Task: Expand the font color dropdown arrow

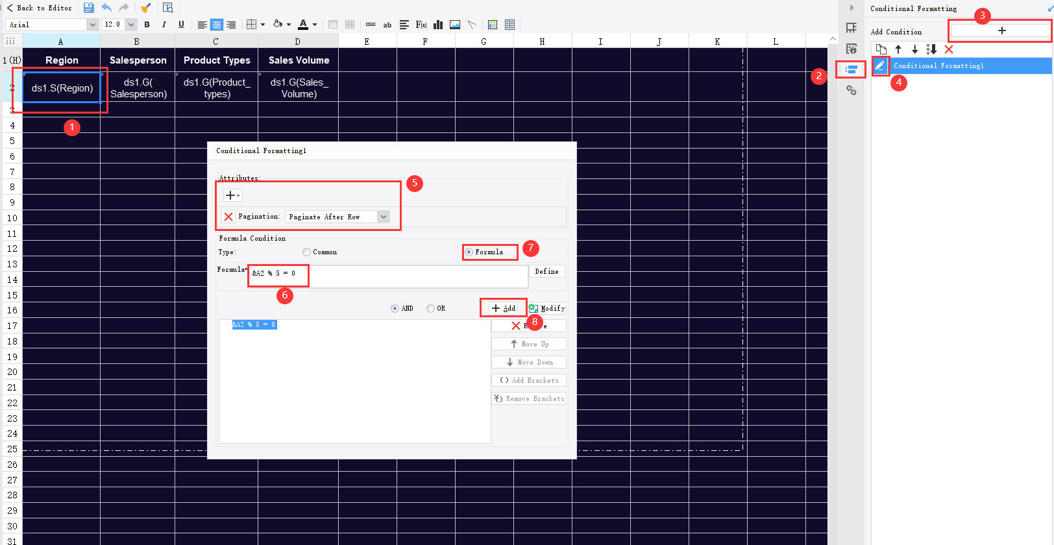Action: tap(315, 25)
